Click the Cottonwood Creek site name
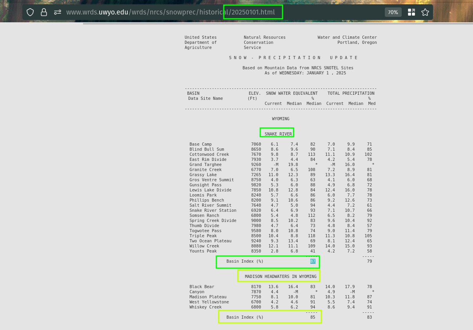Image resolution: width=473 pixels, height=330 pixels. pos(209,154)
